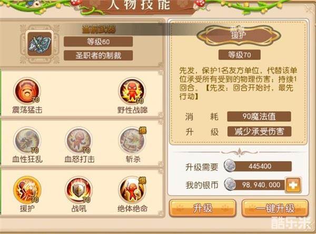Viewport: 316px width, 234px height.
Task: Click the 援护 skill title banner
Action: [239, 35]
